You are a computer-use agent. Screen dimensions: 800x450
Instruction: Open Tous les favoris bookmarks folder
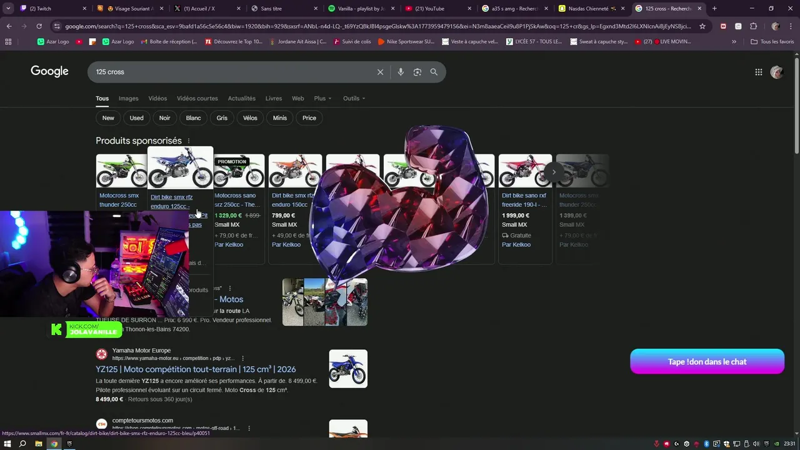click(772, 41)
